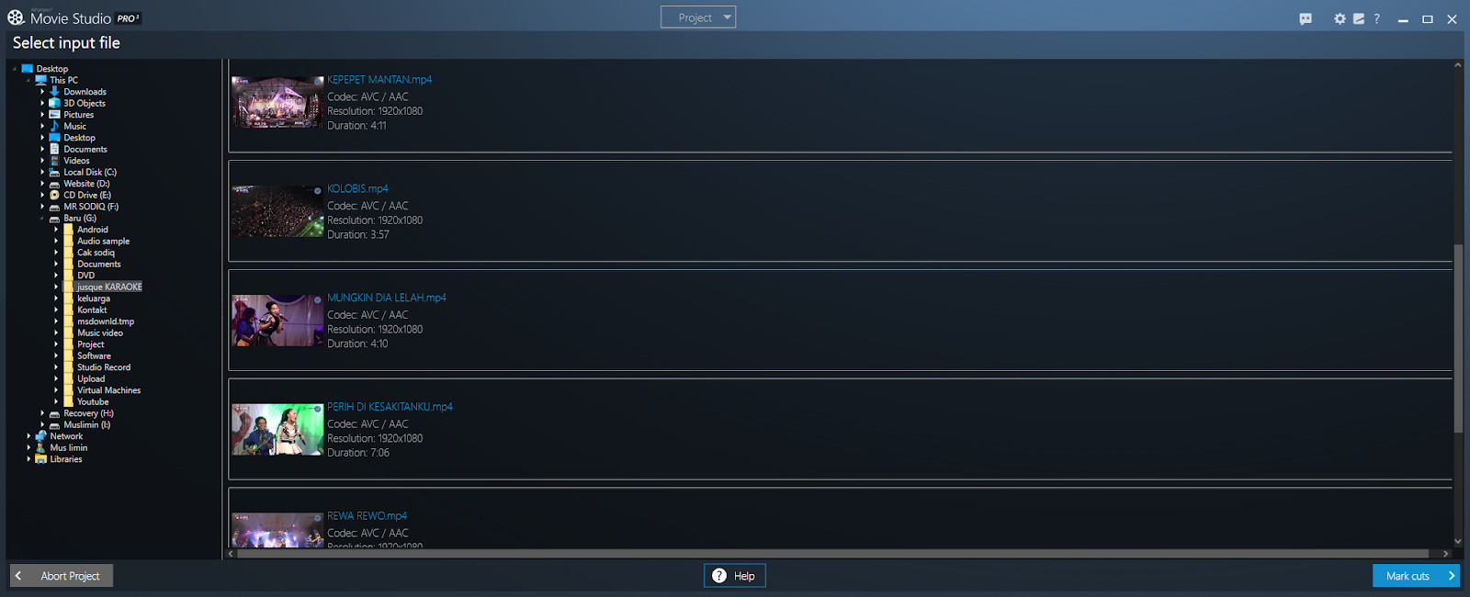The height and width of the screenshot is (597, 1470).
Task: Click the Abort Project button
Action: 62,576
